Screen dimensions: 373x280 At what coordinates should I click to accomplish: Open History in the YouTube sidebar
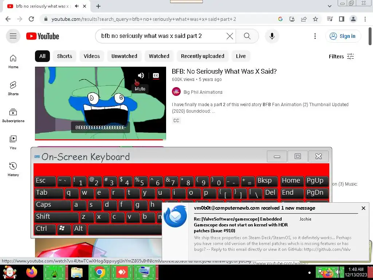pos(13,169)
